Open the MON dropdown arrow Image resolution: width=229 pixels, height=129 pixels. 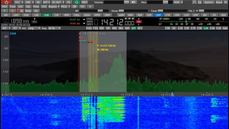pyautogui.click(x=182, y=2)
